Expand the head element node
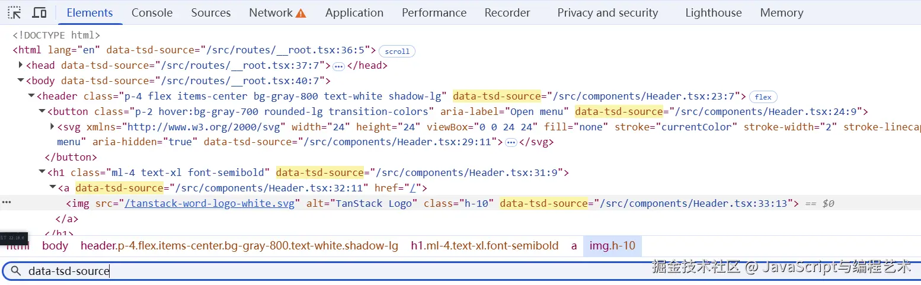 [x=21, y=65]
